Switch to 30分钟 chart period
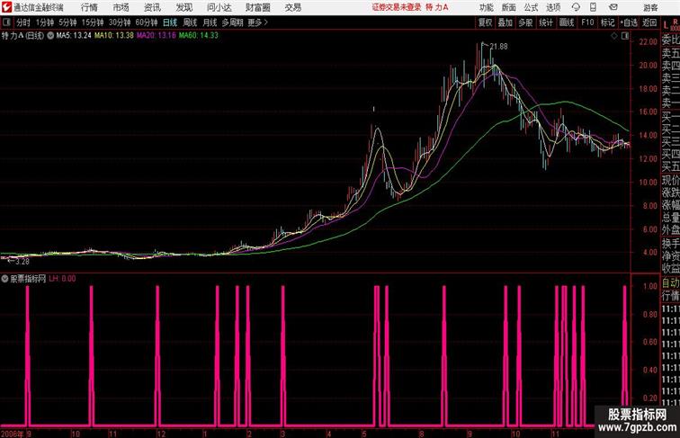Image resolution: width=680 pixels, height=438 pixels. click(x=120, y=22)
